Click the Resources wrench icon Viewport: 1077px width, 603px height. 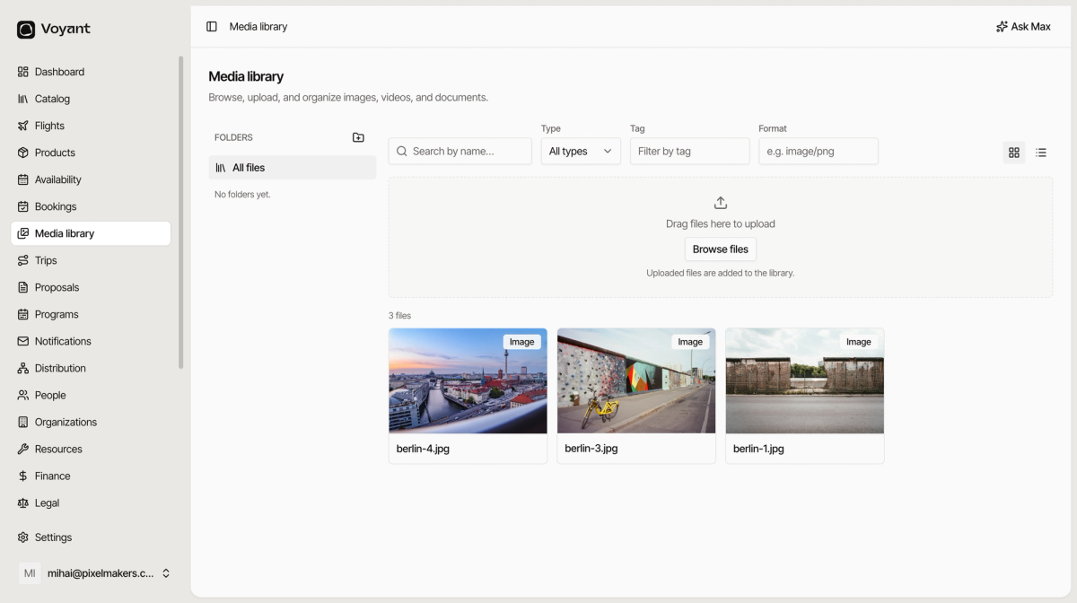click(x=23, y=449)
